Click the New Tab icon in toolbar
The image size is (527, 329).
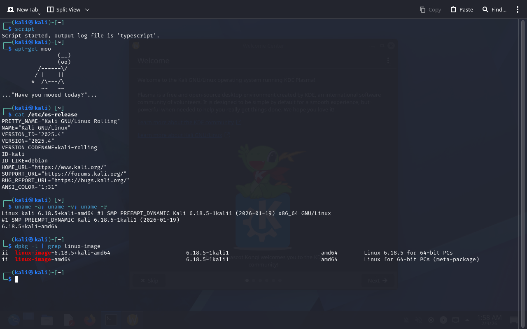[11, 9]
